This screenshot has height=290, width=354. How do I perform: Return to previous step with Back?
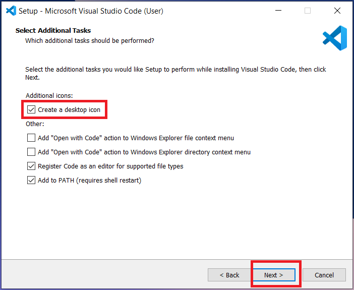point(229,275)
